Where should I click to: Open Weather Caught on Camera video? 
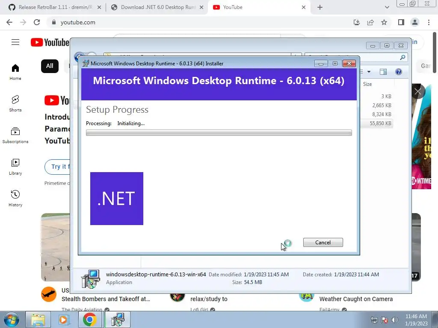[356, 299]
